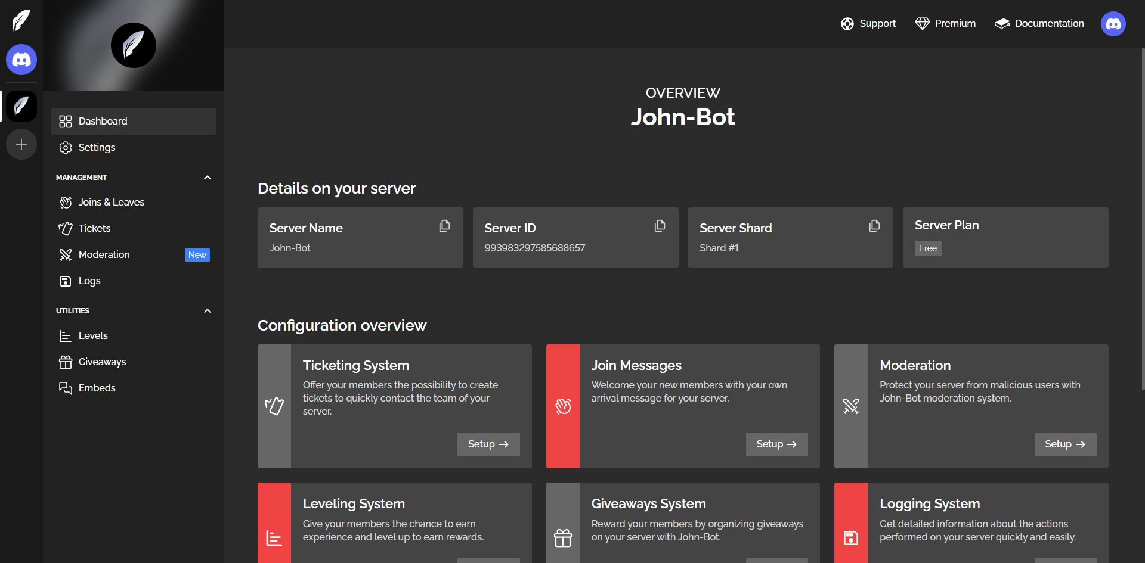
Task: Copy the Server Shard value
Action: click(x=874, y=226)
